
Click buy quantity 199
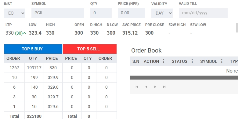(x=34, y=77)
